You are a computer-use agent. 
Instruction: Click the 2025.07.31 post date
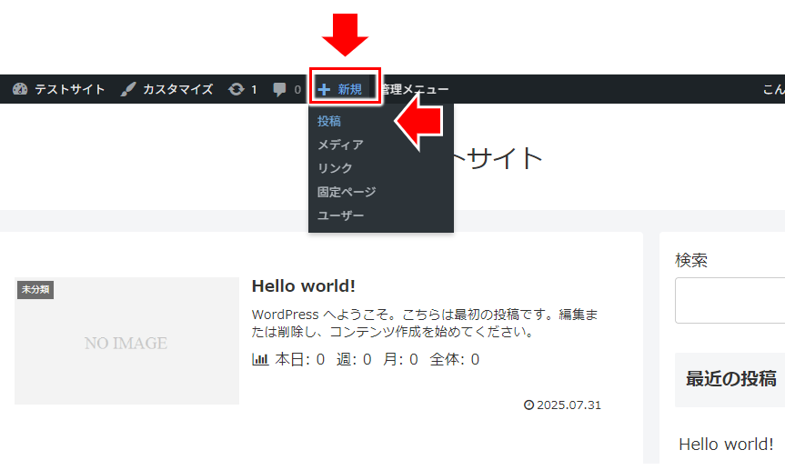click(x=569, y=405)
